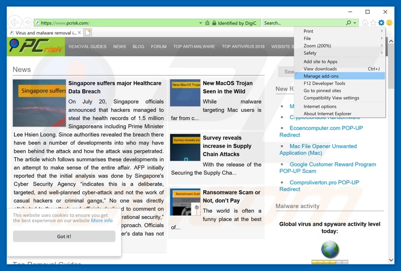Screen dimensions: 401x271
Task: Click the page scrollbar down arrow
Action: tap(391, 260)
